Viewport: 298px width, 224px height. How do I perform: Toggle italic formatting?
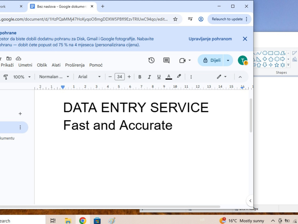[149, 77]
